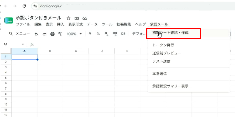This screenshot has height=117, width=235.
Task: Open the 拡張機能 menu
Action: [124, 24]
